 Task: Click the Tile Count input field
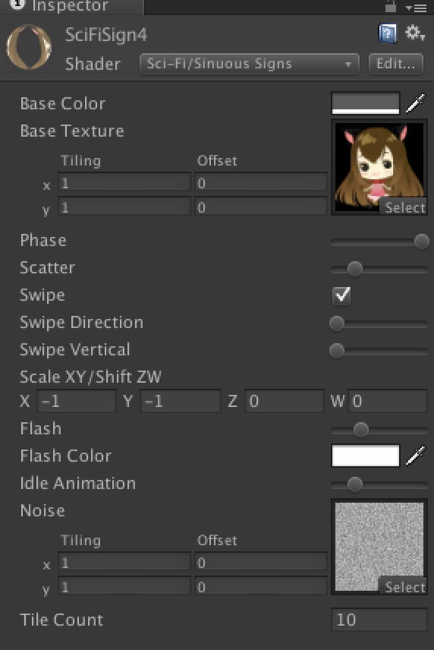pyautogui.click(x=379, y=620)
